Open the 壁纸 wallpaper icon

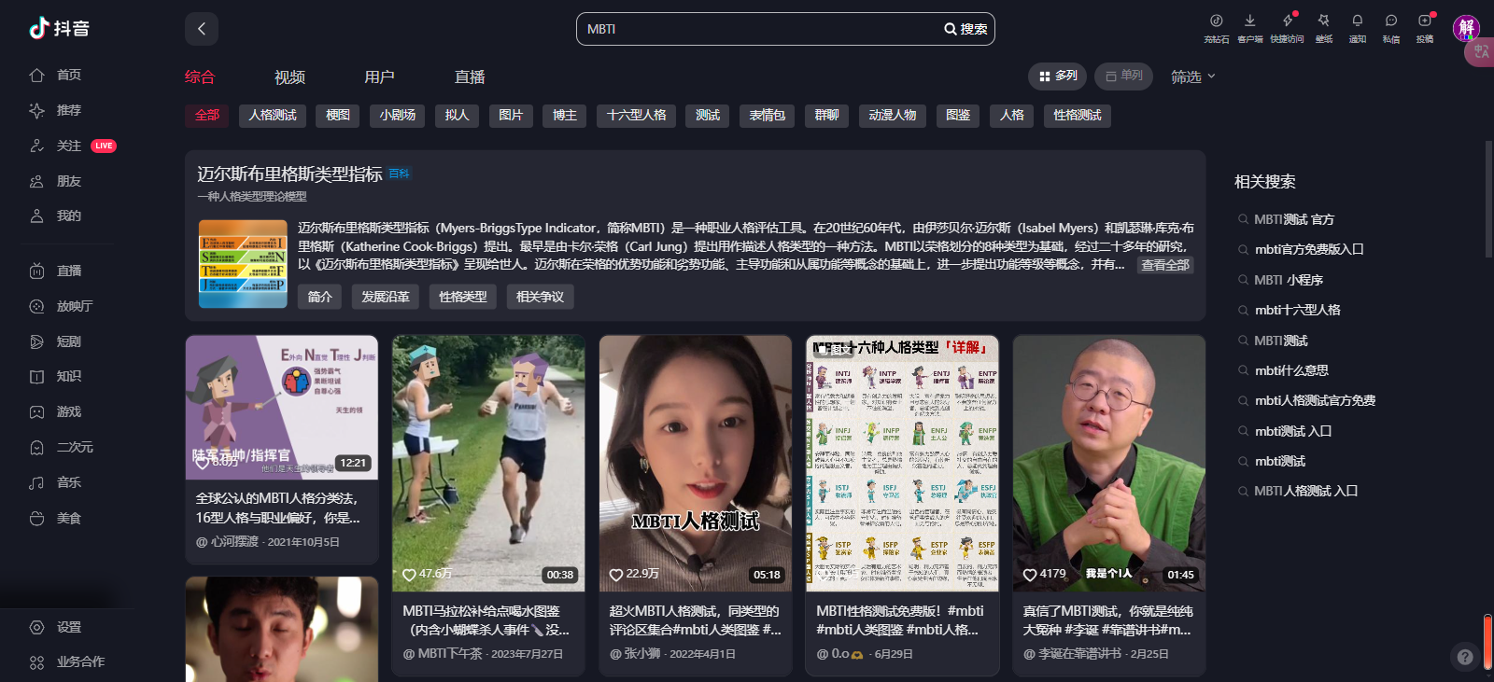[x=1323, y=28]
